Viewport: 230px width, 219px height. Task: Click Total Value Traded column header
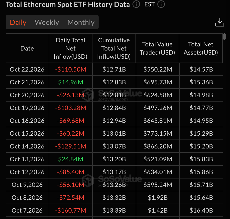coord(157,48)
